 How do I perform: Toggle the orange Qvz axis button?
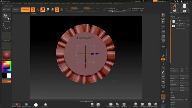[163, 59]
